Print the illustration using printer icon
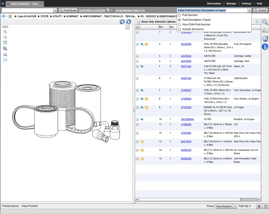Image resolution: width=269 pixels, height=214 pixels. [x=5, y=55]
